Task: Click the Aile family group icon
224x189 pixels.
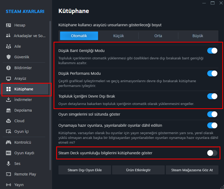Action: [9, 46]
